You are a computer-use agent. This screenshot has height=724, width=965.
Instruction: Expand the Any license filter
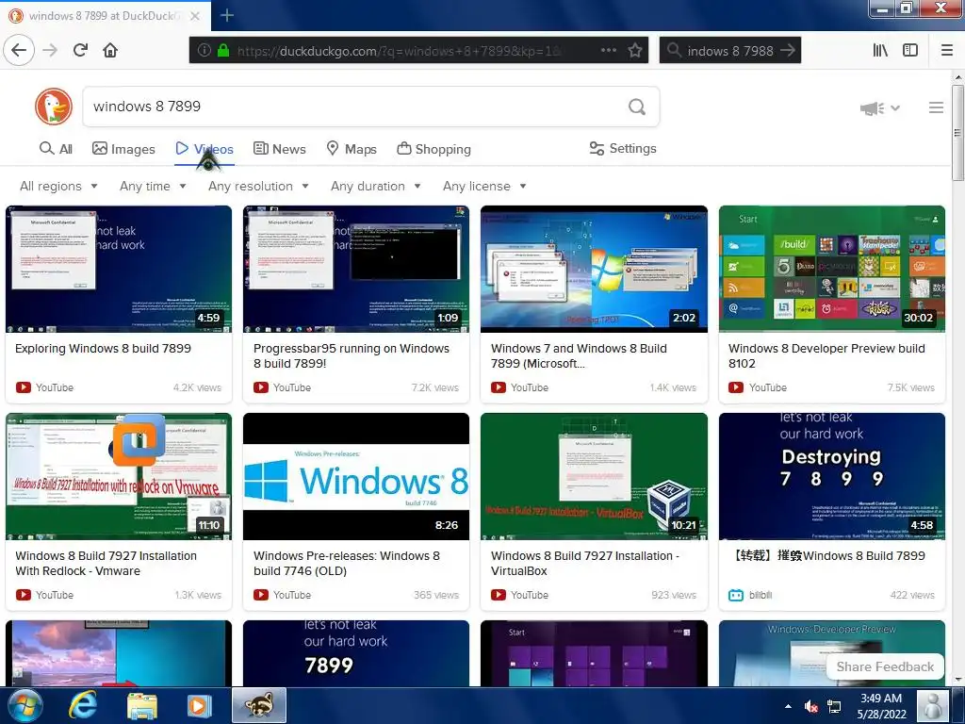click(484, 186)
